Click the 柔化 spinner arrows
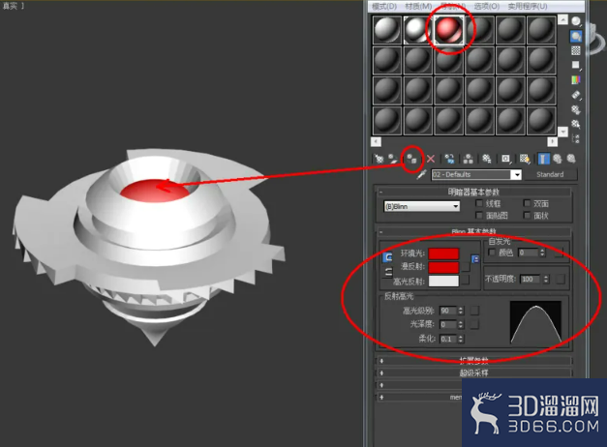The height and width of the screenshot is (447, 607). 461,339
